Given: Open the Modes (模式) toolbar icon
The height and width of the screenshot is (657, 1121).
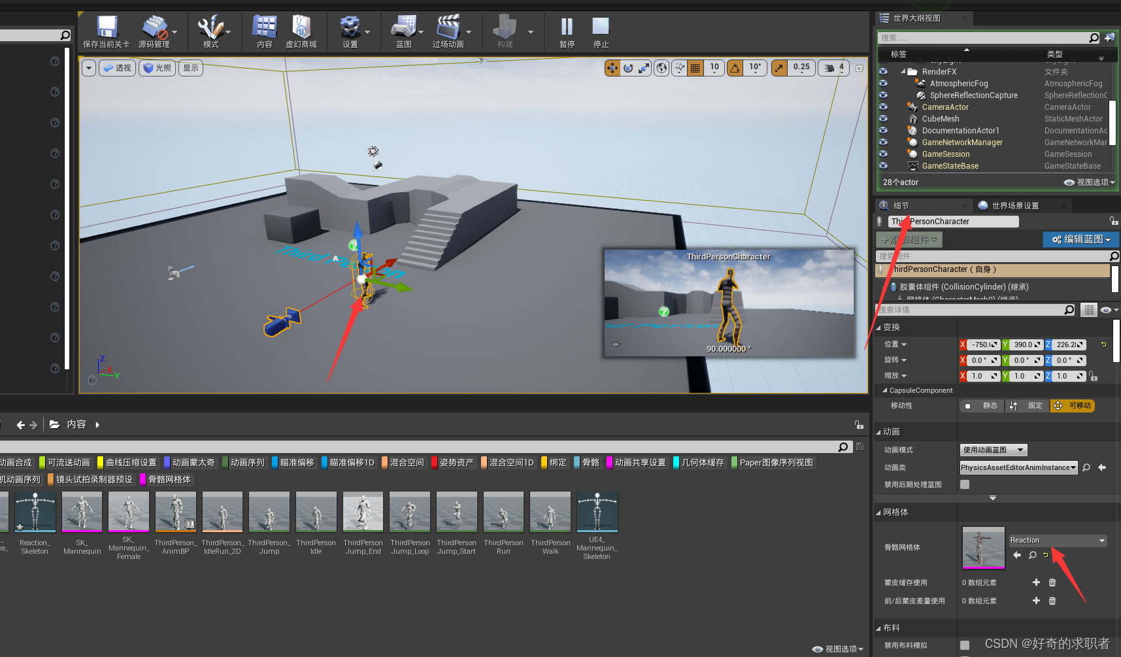Looking at the screenshot, I should coord(210,31).
